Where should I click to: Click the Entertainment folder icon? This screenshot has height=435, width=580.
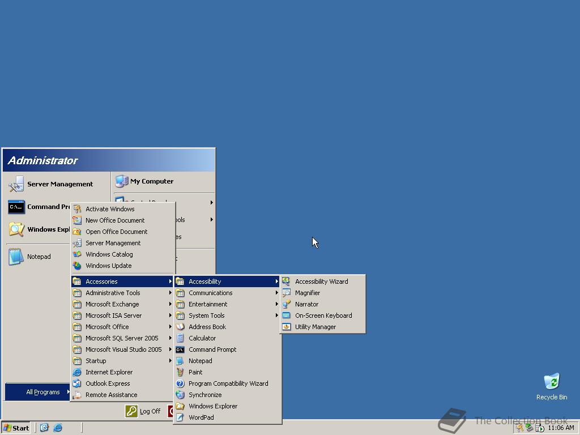click(180, 304)
